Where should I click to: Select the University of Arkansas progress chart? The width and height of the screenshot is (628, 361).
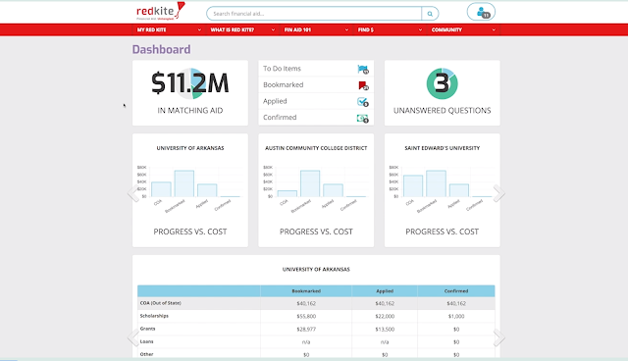pyautogui.click(x=190, y=190)
